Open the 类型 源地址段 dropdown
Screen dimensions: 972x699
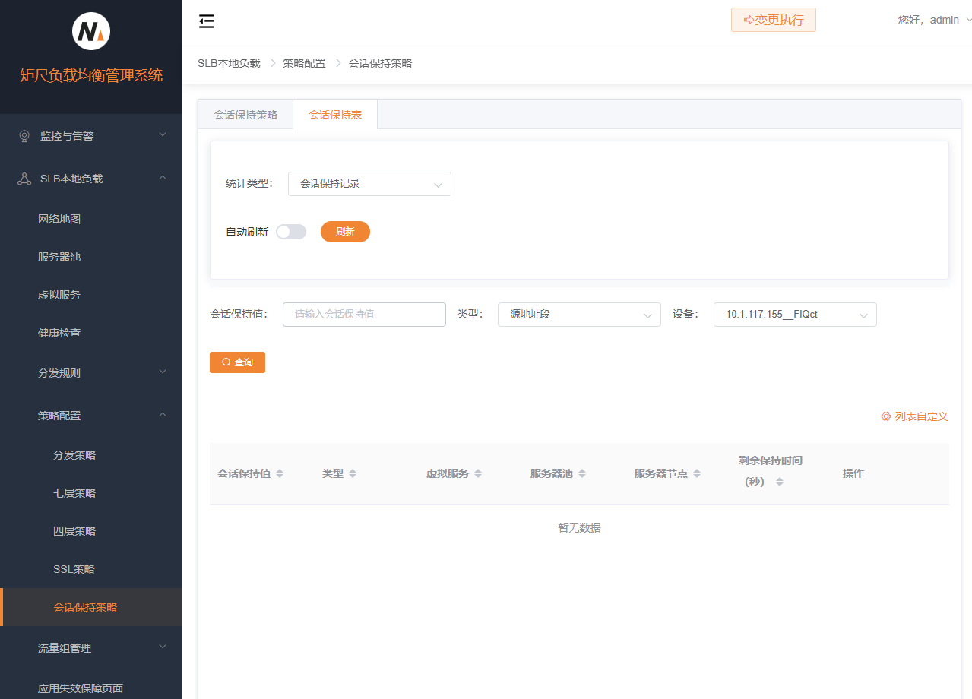[579, 315]
